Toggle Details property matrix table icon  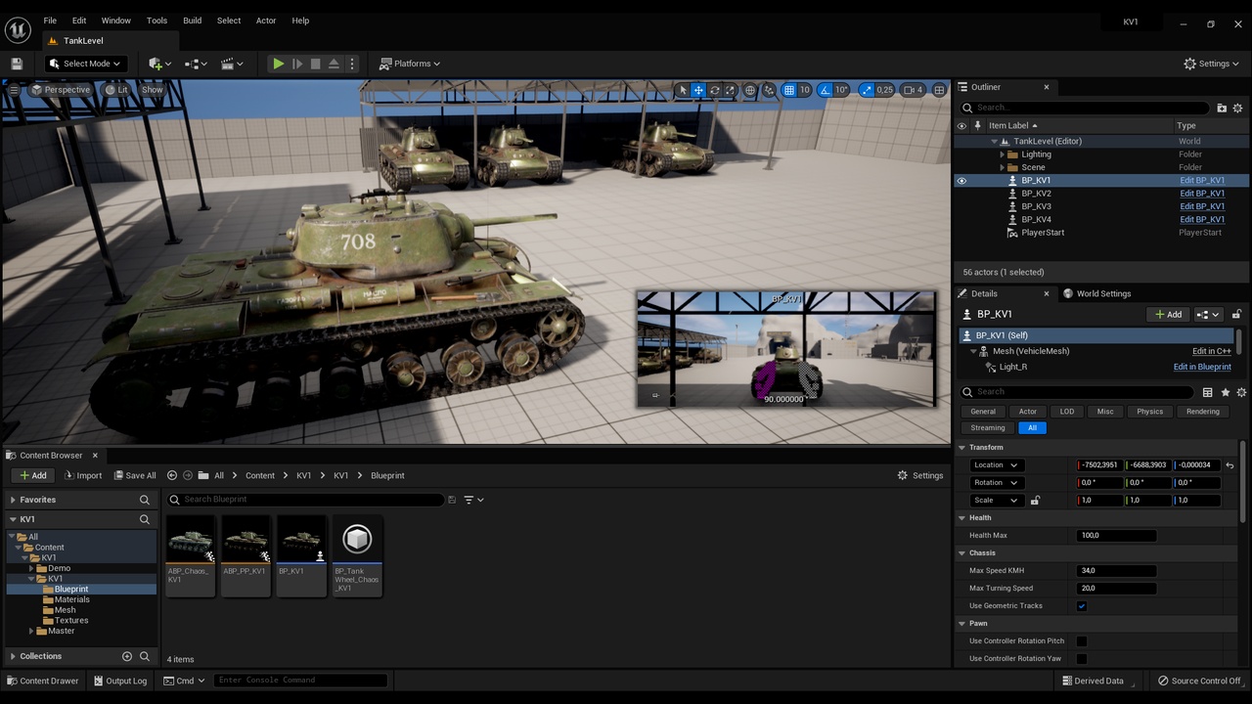tap(1207, 392)
